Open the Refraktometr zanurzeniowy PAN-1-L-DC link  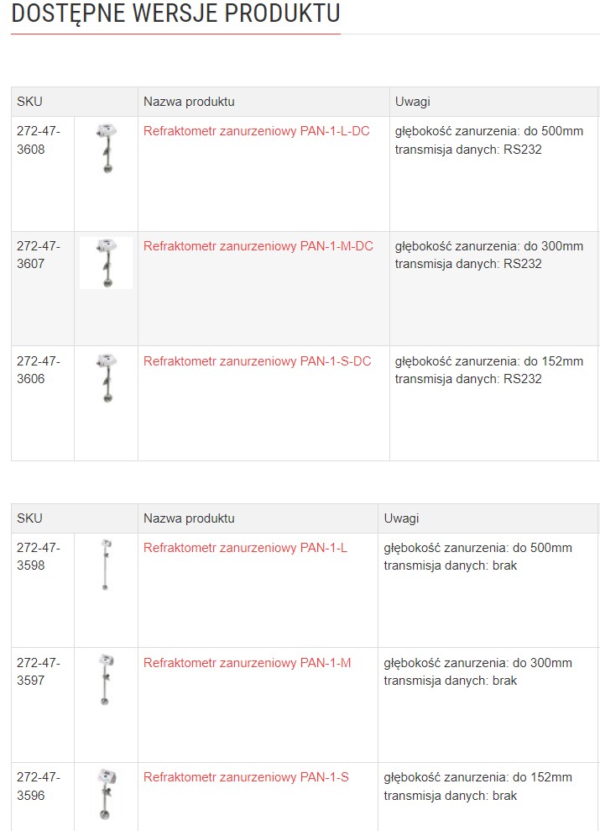(256, 131)
